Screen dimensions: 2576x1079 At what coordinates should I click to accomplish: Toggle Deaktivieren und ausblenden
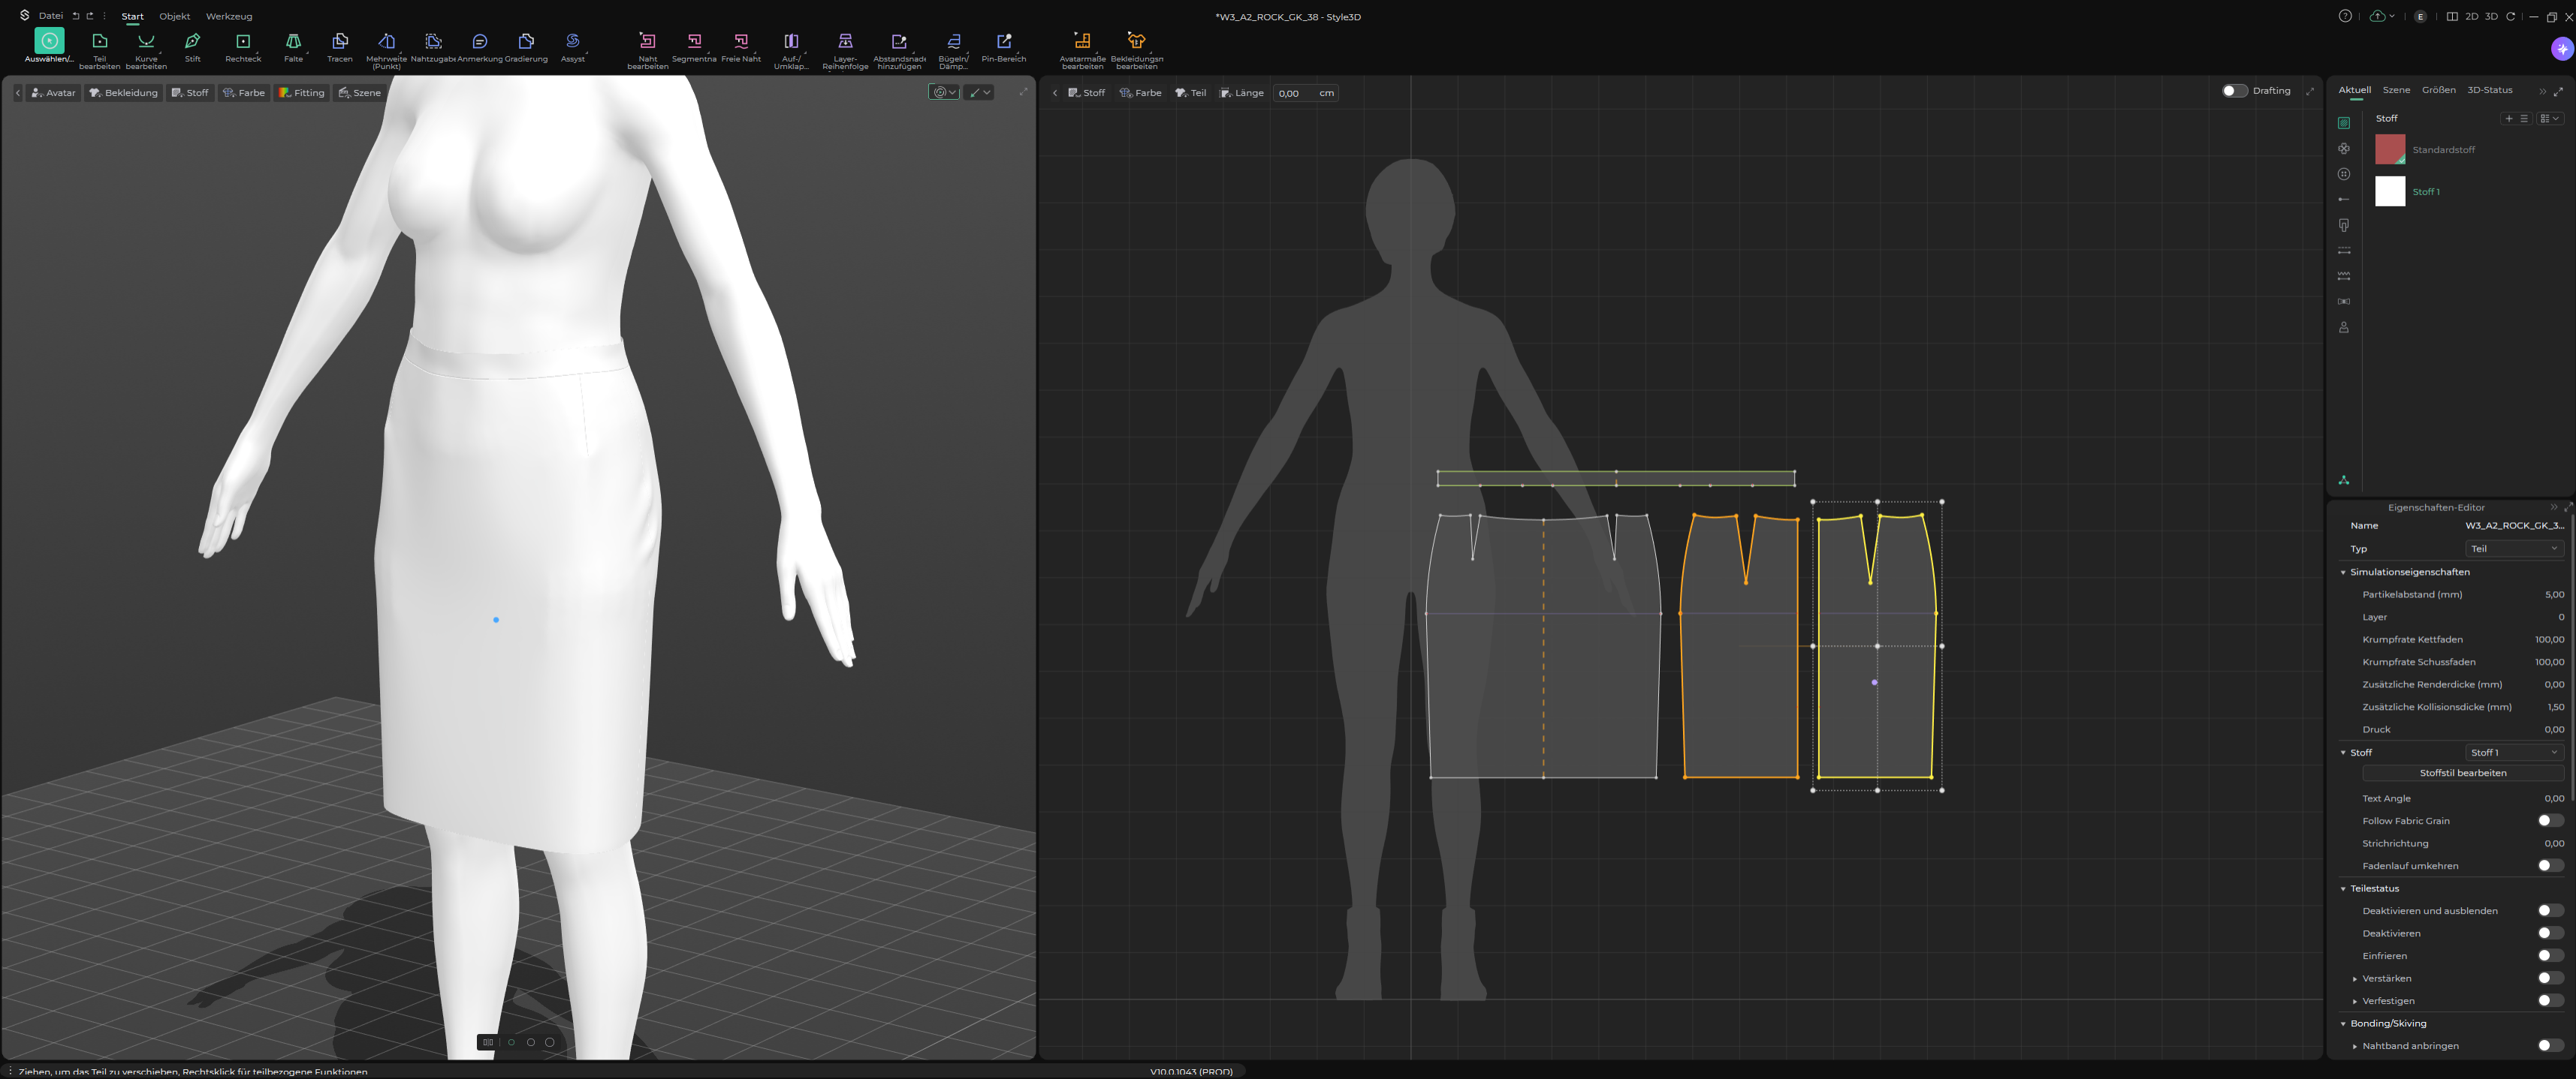tap(2550, 910)
